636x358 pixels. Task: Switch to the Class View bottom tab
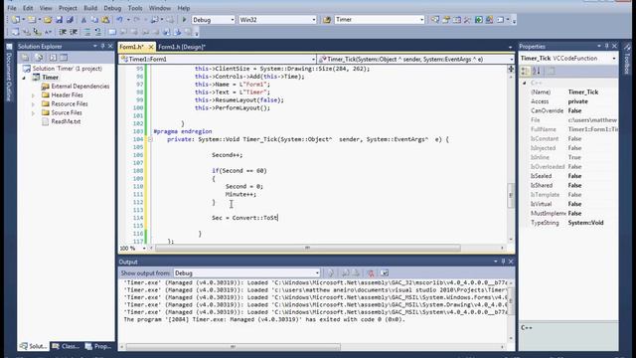click(66, 346)
